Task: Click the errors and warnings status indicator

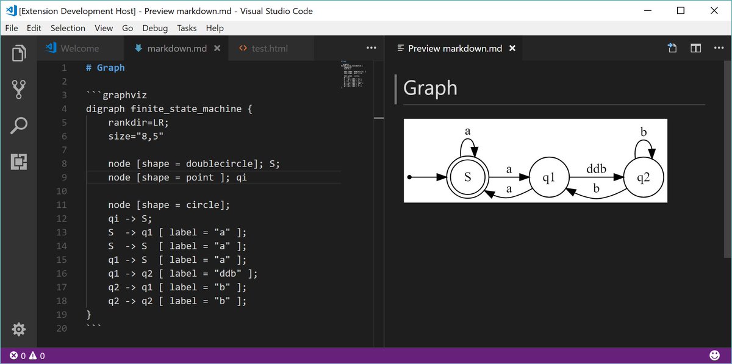Action: tap(27, 356)
